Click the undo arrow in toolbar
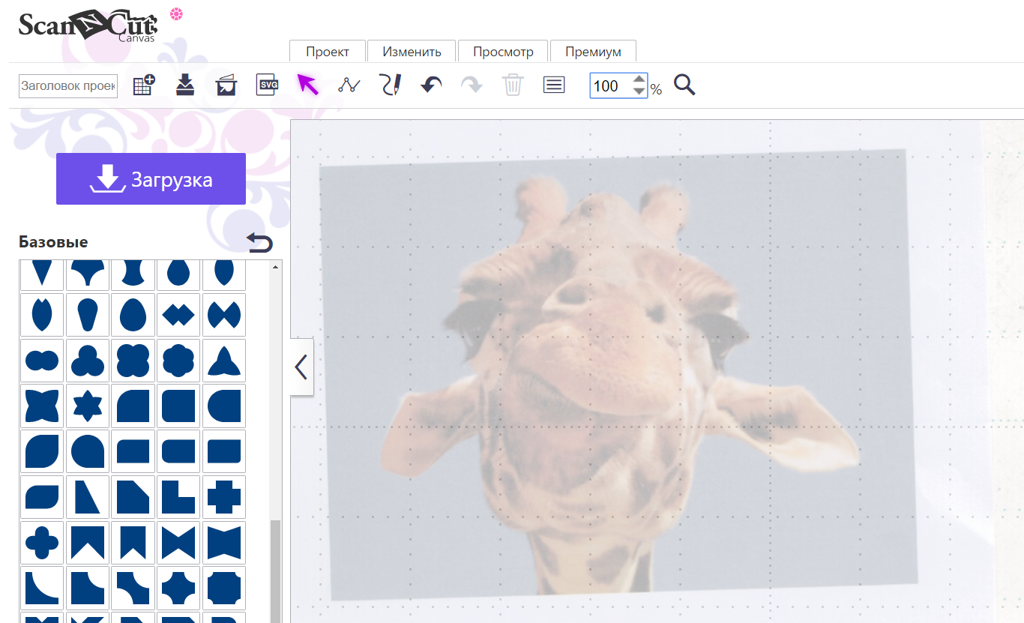1024x623 pixels. 431,85
